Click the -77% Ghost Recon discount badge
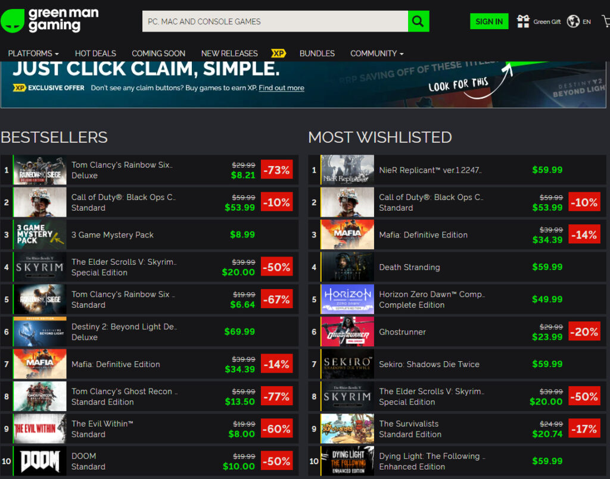The height and width of the screenshot is (479, 610). point(276,396)
